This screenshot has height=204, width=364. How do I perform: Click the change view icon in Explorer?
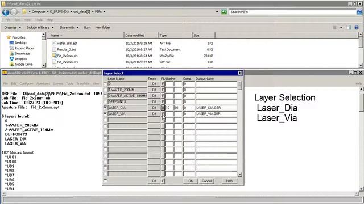334,28
